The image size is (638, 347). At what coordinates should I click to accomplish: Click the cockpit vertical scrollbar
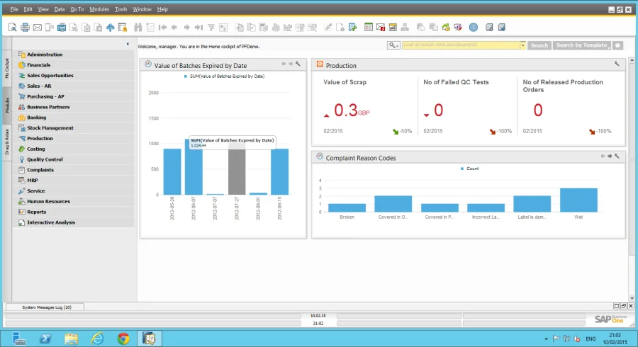[x=632, y=178]
